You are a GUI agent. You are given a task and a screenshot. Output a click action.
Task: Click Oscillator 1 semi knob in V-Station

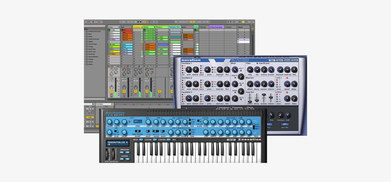pyautogui.click(x=189, y=70)
